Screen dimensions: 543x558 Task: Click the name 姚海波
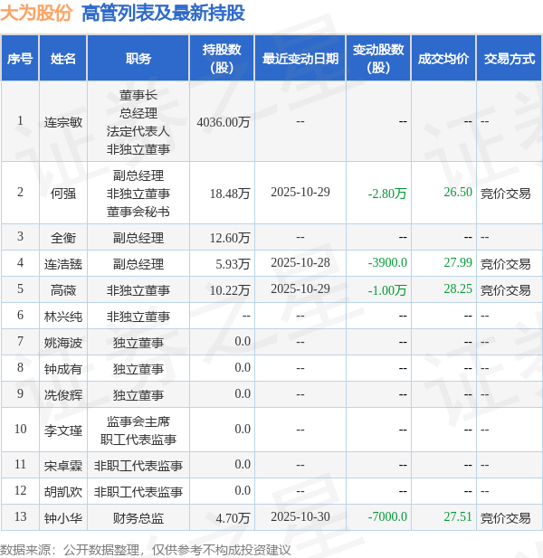click(63, 343)
